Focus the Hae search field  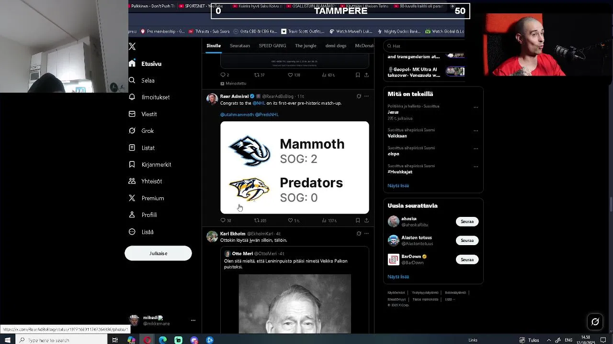point(424,46)
